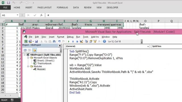
Task: Click the View Microsoft Excel icon in VBA toolbar
Action: [26, 41]
